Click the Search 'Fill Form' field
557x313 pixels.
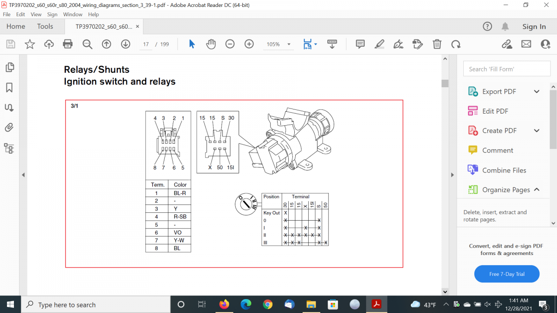point(506,69)
